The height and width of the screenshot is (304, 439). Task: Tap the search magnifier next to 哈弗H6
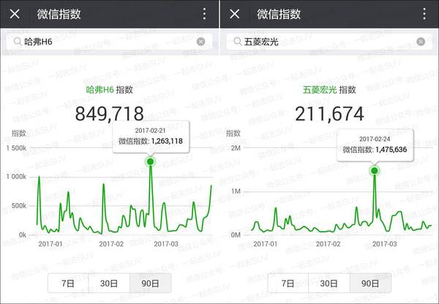(x=18, y=42)
